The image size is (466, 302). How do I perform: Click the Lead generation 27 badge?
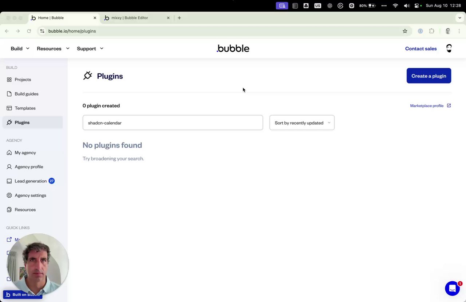pos(52,181)
